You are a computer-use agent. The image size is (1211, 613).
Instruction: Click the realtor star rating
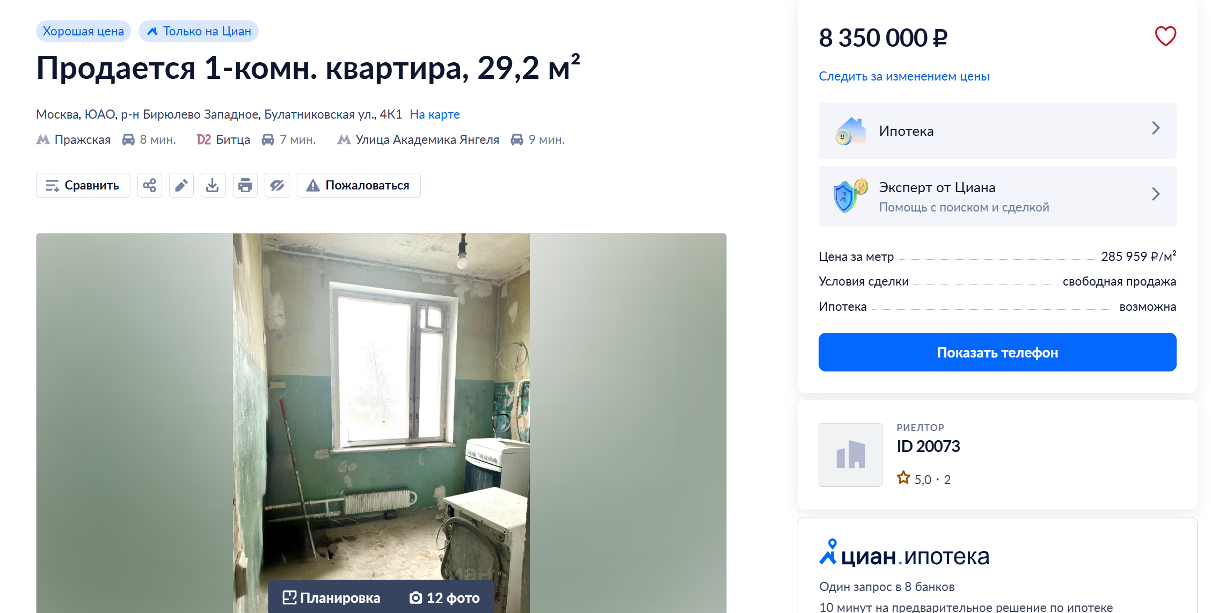924,479
